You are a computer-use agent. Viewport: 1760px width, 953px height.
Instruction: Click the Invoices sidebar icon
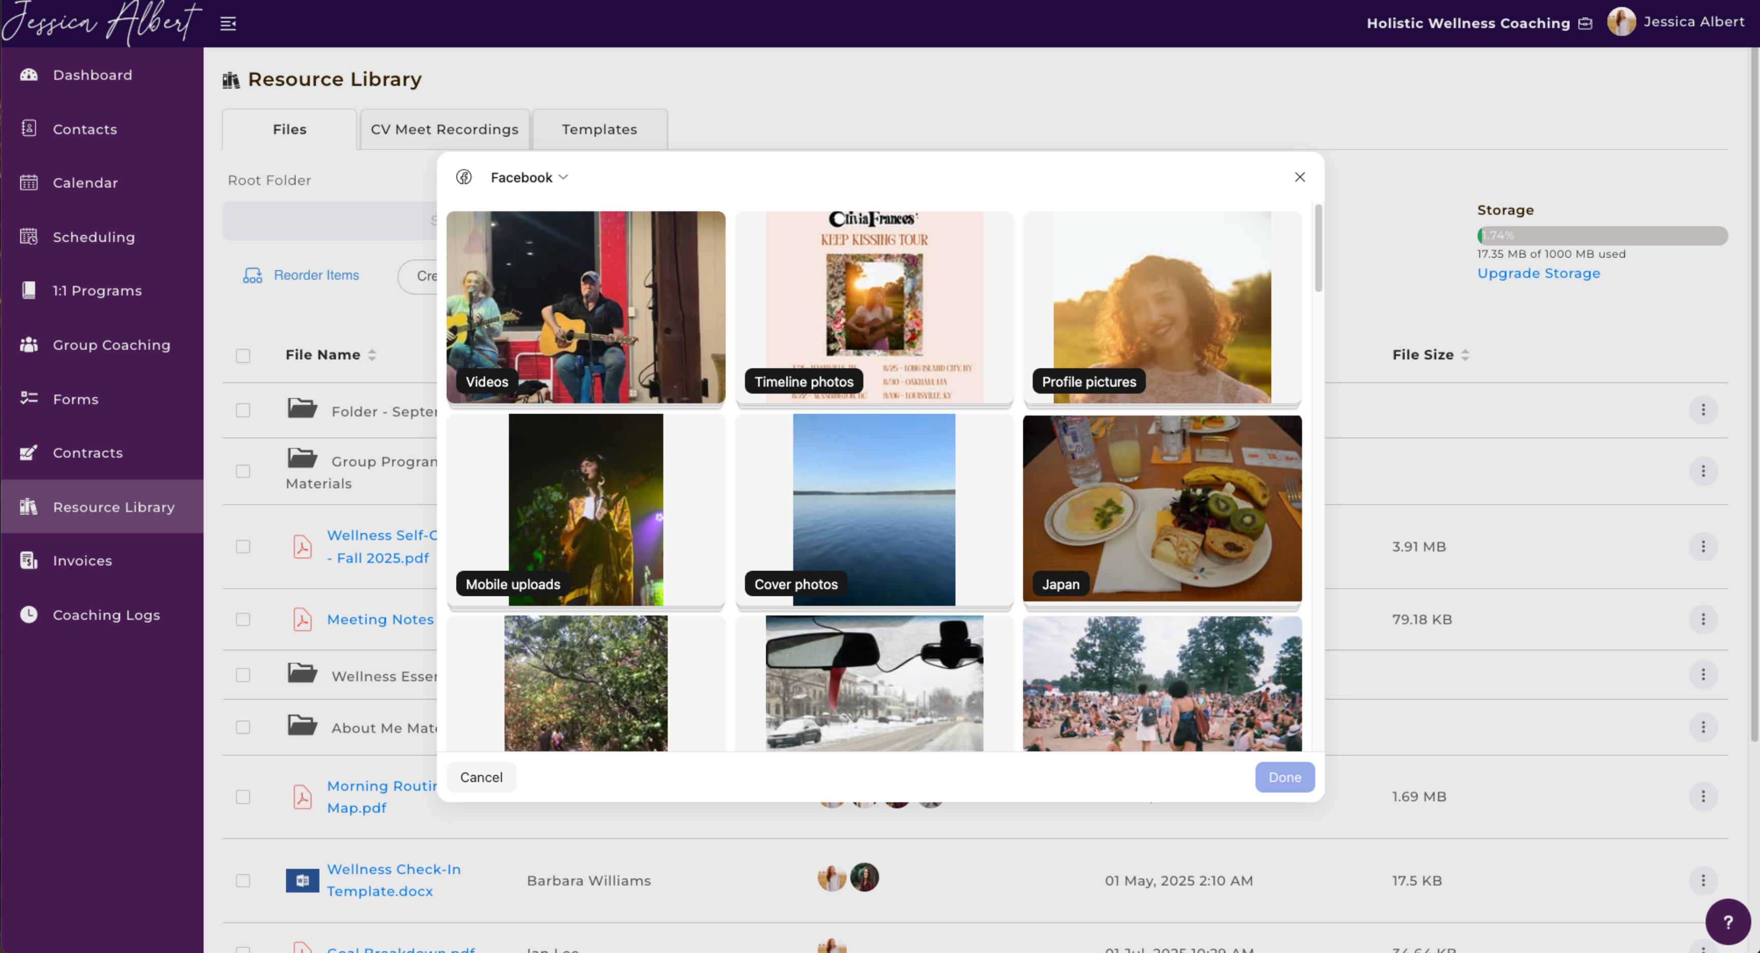pyautogui.click(x=28, y=560)
